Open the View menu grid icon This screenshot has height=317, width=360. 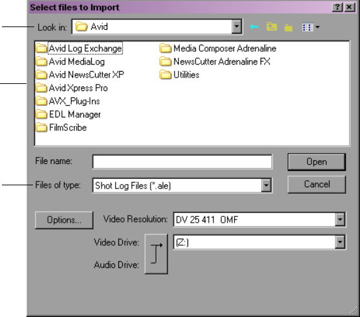coord(311,27)
